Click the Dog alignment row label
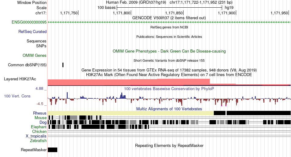Image resolution: width=291 pixels, height=157 pixels. 43,122
